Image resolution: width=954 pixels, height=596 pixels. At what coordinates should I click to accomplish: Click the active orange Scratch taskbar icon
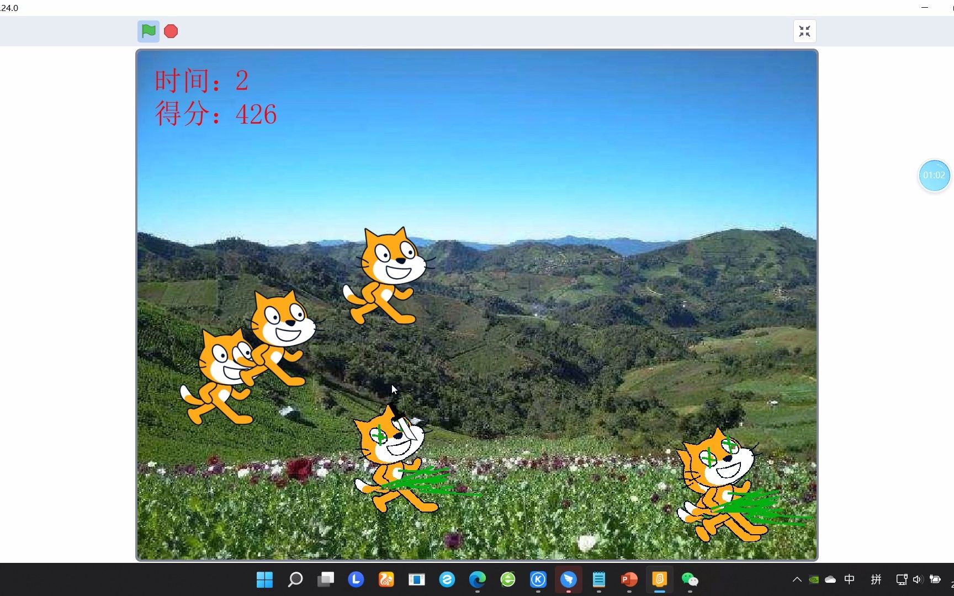tap(660, 579)
